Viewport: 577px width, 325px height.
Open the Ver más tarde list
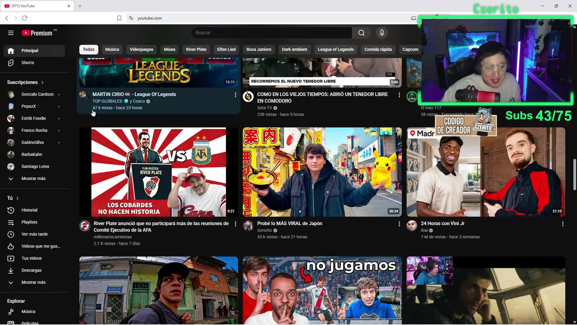(34, 234)
